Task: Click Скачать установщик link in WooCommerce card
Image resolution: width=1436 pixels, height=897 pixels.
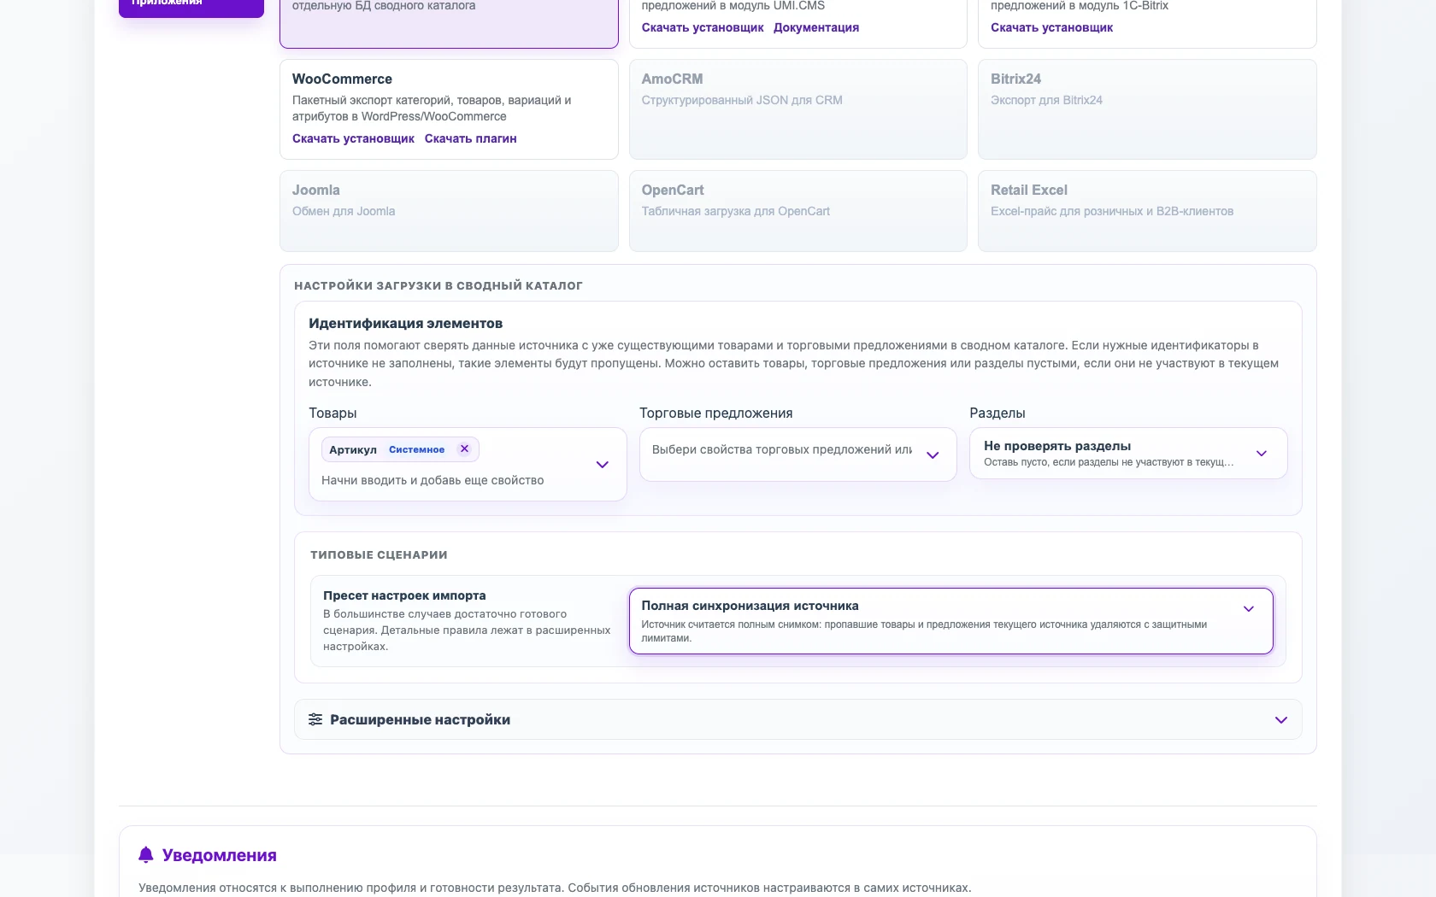Action: [x=353, y=138]
